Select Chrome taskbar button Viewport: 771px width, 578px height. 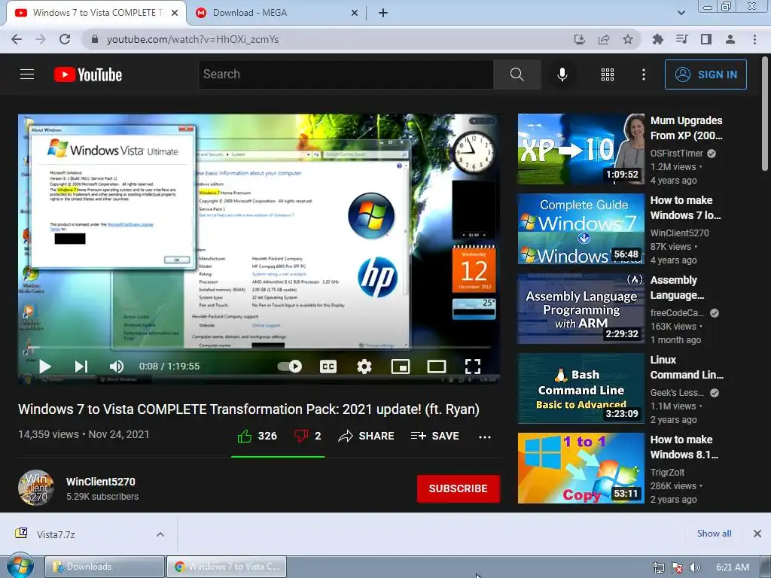[x=226, y=567]
